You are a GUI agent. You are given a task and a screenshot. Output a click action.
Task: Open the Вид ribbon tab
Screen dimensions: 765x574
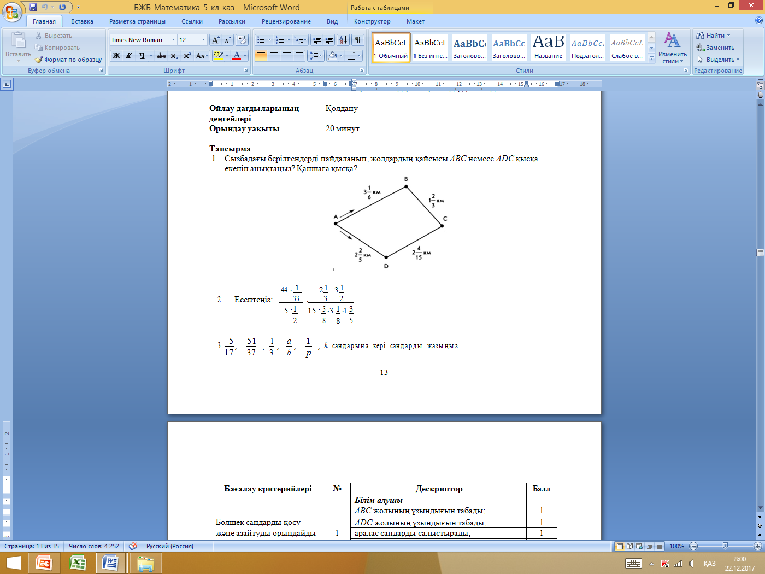tap(332, 21)
